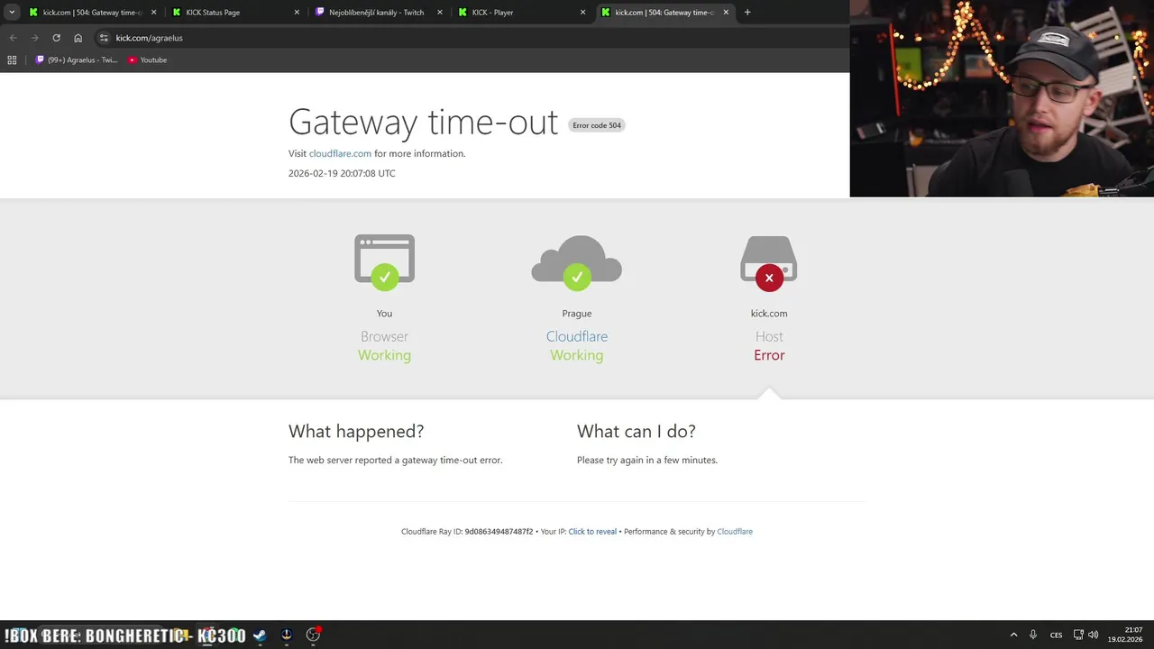
Task: Go forward in browser history
Action: point(34,38)
